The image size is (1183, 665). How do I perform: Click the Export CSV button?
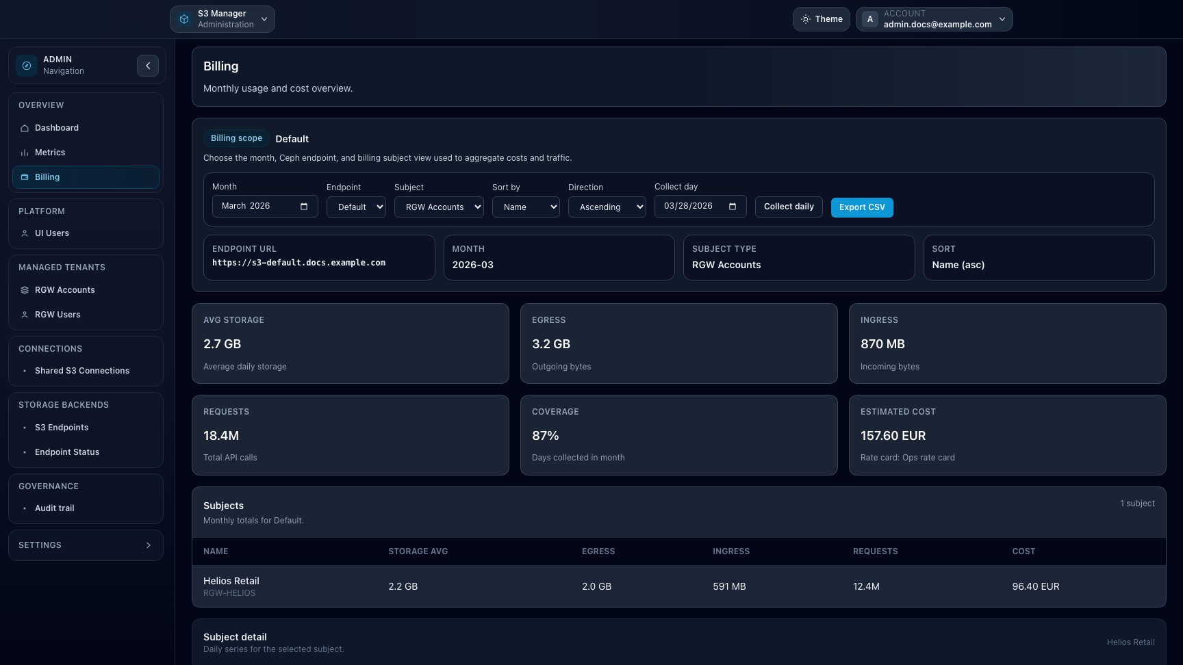point(862,207)
